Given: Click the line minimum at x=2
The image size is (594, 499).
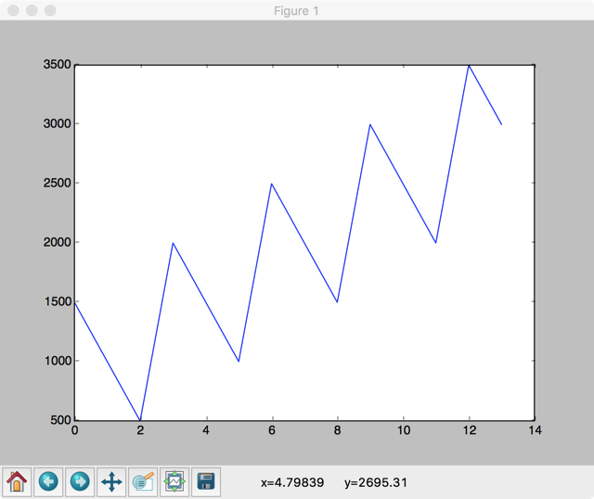Looking at the screenshot, I should [x=140, y=419].
